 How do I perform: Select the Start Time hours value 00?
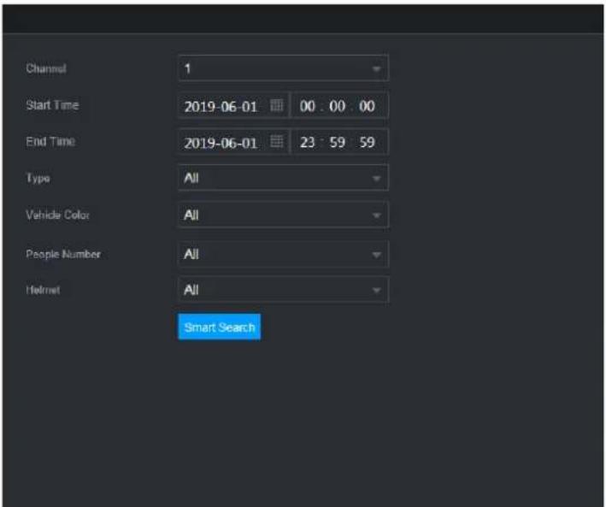coord(307,106)
